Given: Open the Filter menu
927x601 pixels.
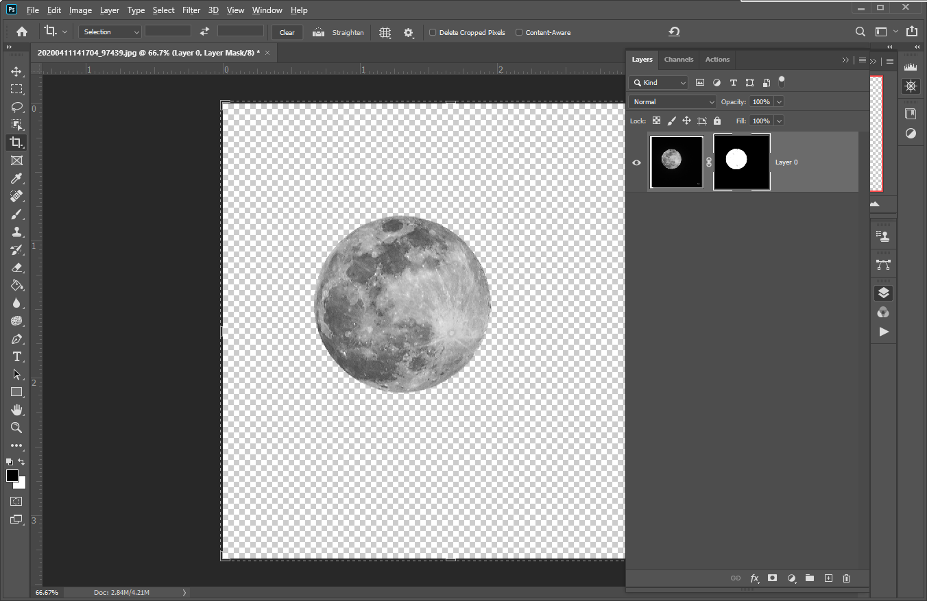Looking at the screenshot, I should pyautogui.click(x=191, y=10).
